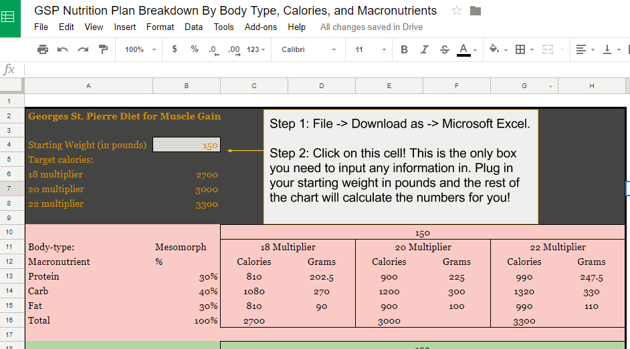Select the starting weight cell 150

(x=187, y=145)
